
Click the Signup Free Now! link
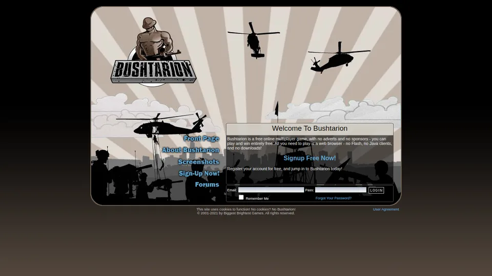pyautogui.click(x=310, y=158)
